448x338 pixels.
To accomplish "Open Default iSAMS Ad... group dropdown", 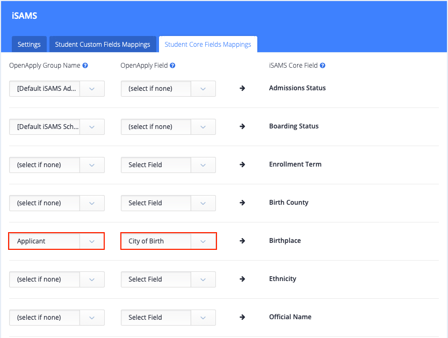I will click(x=57, y=89).
